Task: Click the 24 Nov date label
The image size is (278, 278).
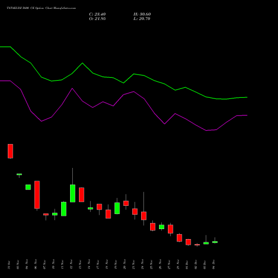Action: 142,265
